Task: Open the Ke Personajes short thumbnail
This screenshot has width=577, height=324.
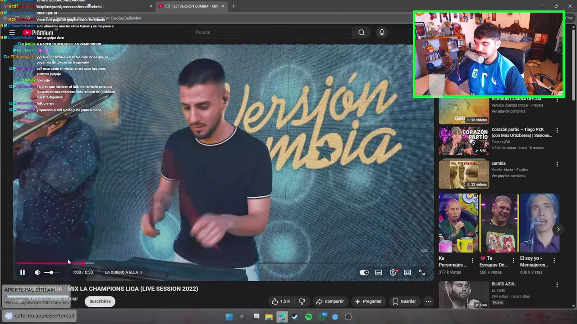Action: (458, 223)
